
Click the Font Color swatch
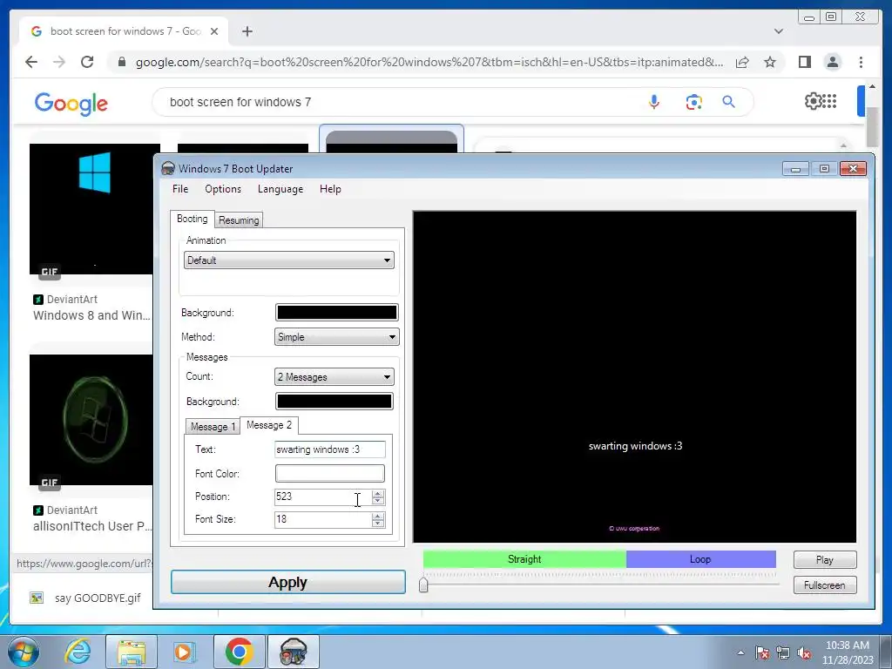point(330,473)
